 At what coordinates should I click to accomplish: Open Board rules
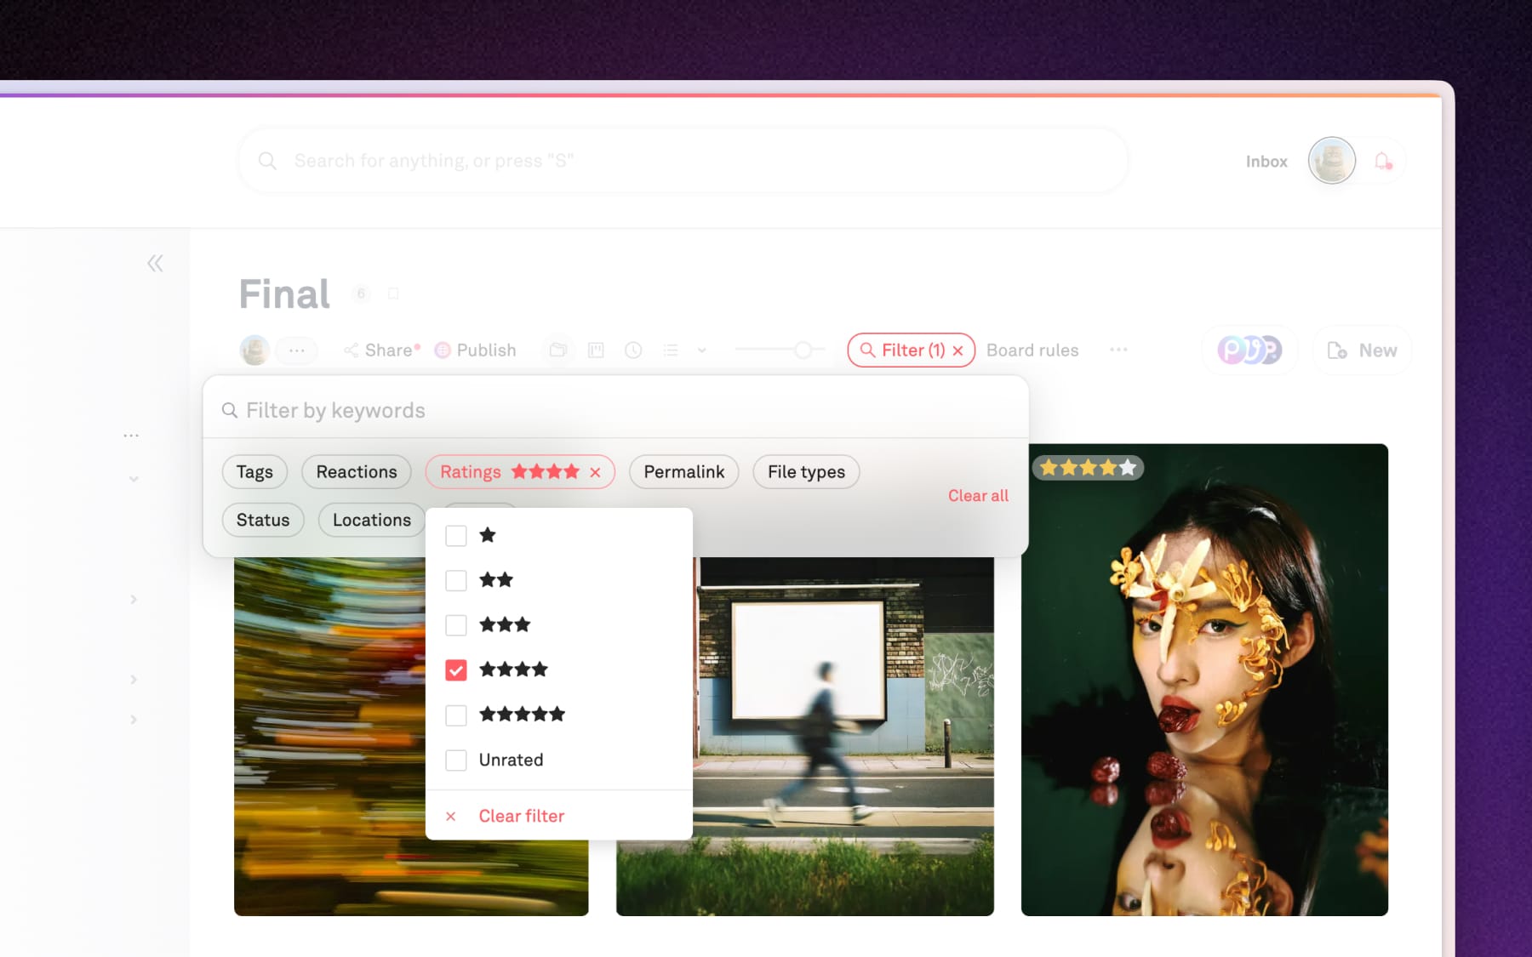(1032, 350)
